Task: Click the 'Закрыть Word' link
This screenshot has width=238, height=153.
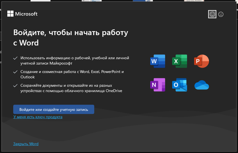Action: click(x=26, y=144)
